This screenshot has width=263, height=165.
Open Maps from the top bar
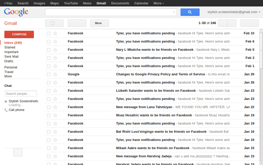tap(55, 3)
